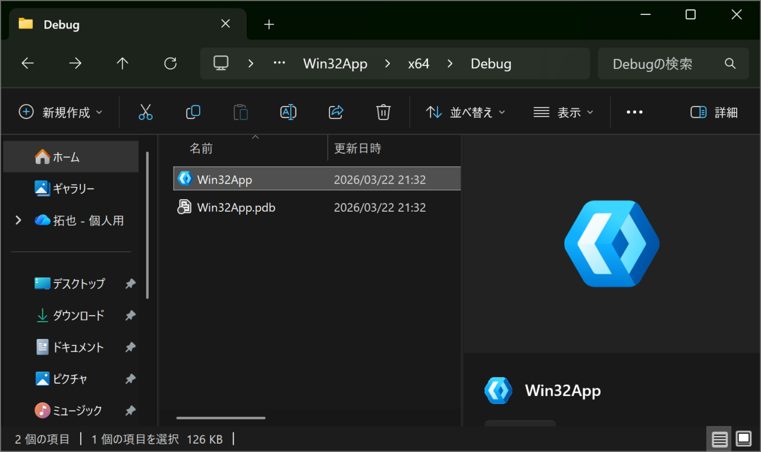Open the 表示 view dropdown
The height and width of the screenshot is (452, 761).
(564, 112)
